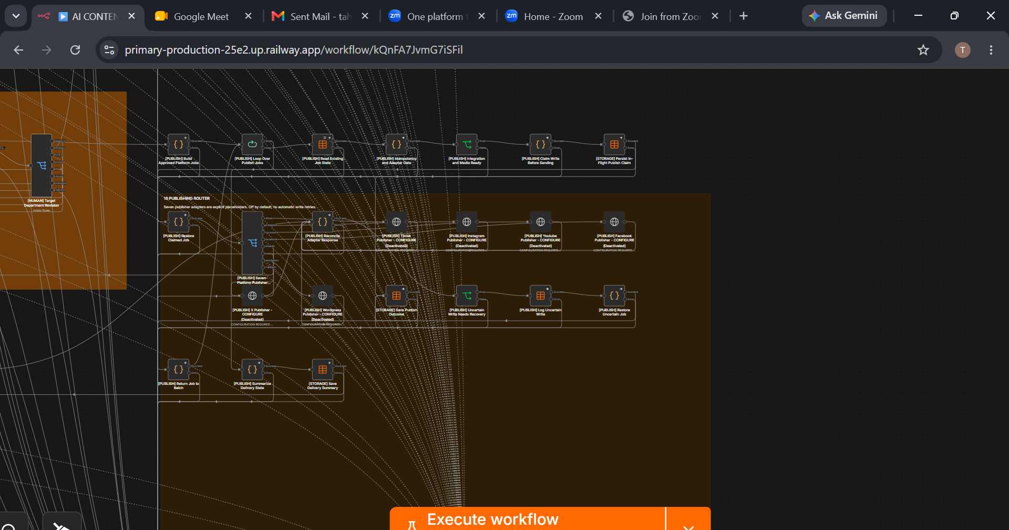1009x530 pixels.
Task: Select the Persist In-Flight Publish Claim node
Action: [x=614, y=144]
